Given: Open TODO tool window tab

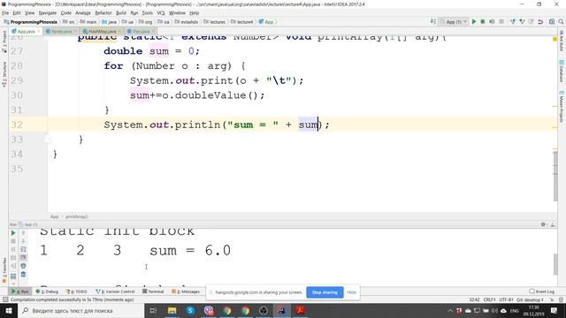Looking at the screenshot, I should click(x=77, y=291).
